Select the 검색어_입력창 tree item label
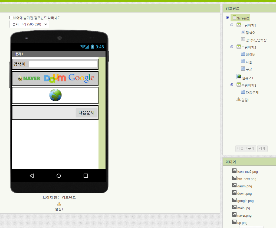Viewport: 276px width, 228px height. pos(256,40)
